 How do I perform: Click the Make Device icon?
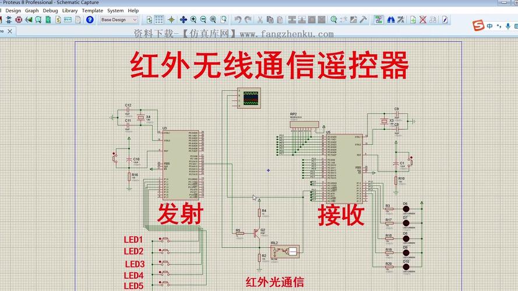[344, 20]
